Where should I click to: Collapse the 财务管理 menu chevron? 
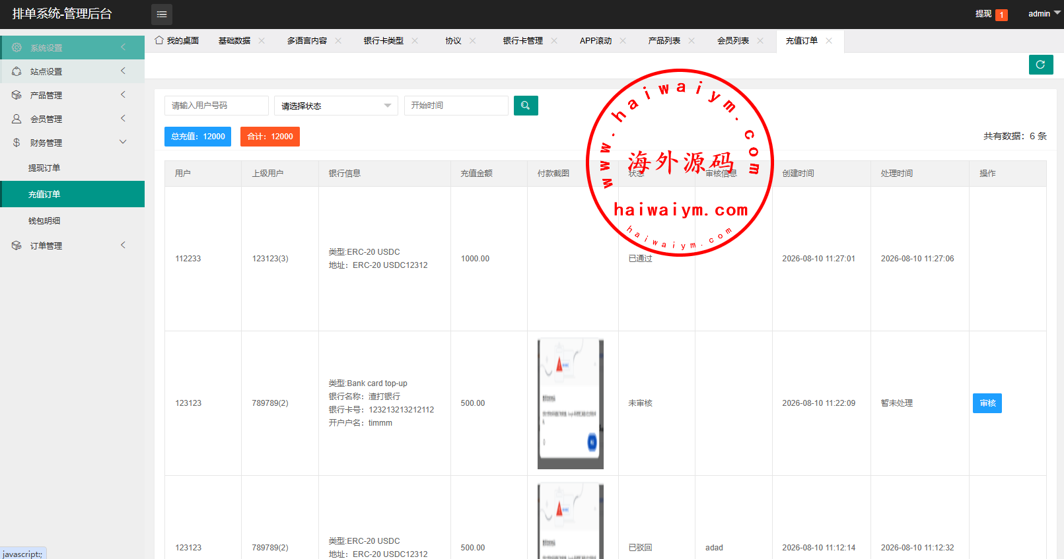(x=123, y=142)
